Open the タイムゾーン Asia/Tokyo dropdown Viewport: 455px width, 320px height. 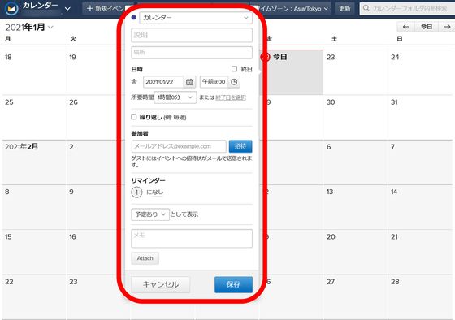(293, 9)
